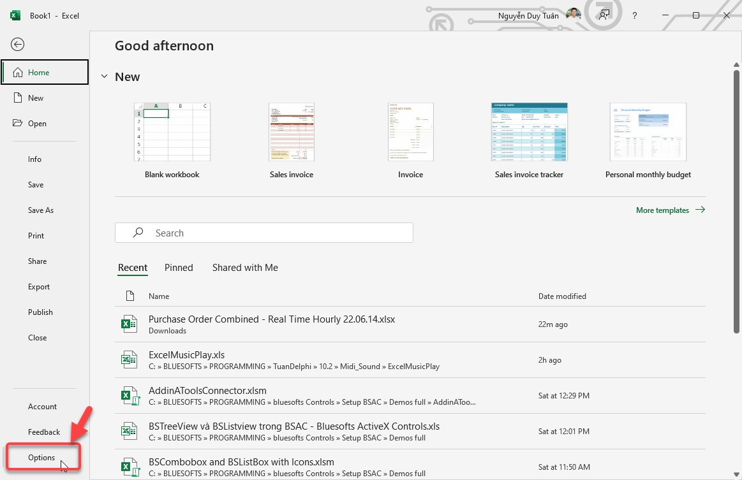Switch to the Recent tab
This screenshot has width=742, height=480.
[x=133, y=268]
